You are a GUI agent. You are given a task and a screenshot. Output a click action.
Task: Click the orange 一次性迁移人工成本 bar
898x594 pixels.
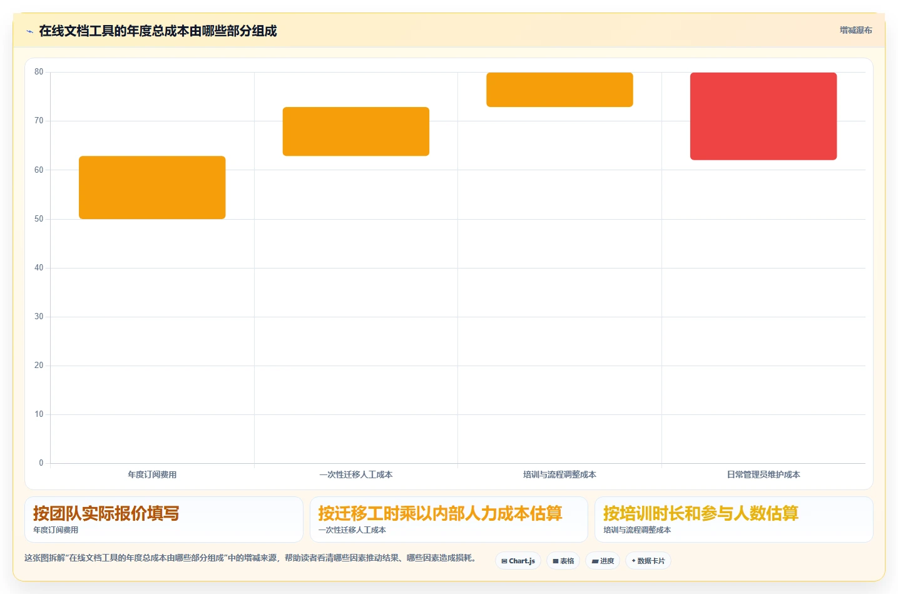tap(356, 131)
